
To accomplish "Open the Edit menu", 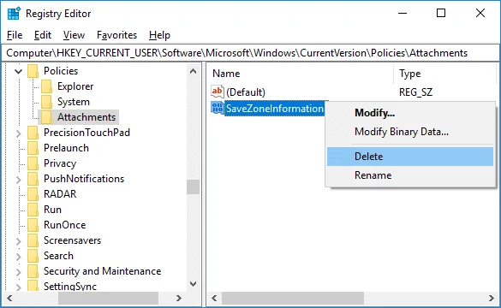I will (x=43, y=35).
